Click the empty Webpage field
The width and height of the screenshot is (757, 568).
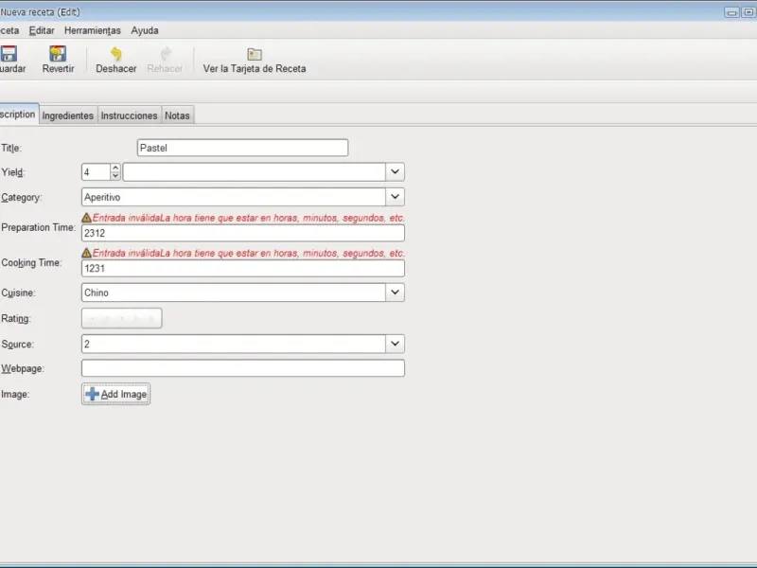point(243,368)
